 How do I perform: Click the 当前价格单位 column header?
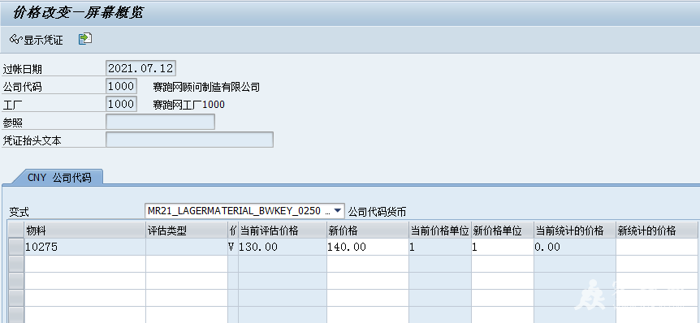(x=439, y=230)
